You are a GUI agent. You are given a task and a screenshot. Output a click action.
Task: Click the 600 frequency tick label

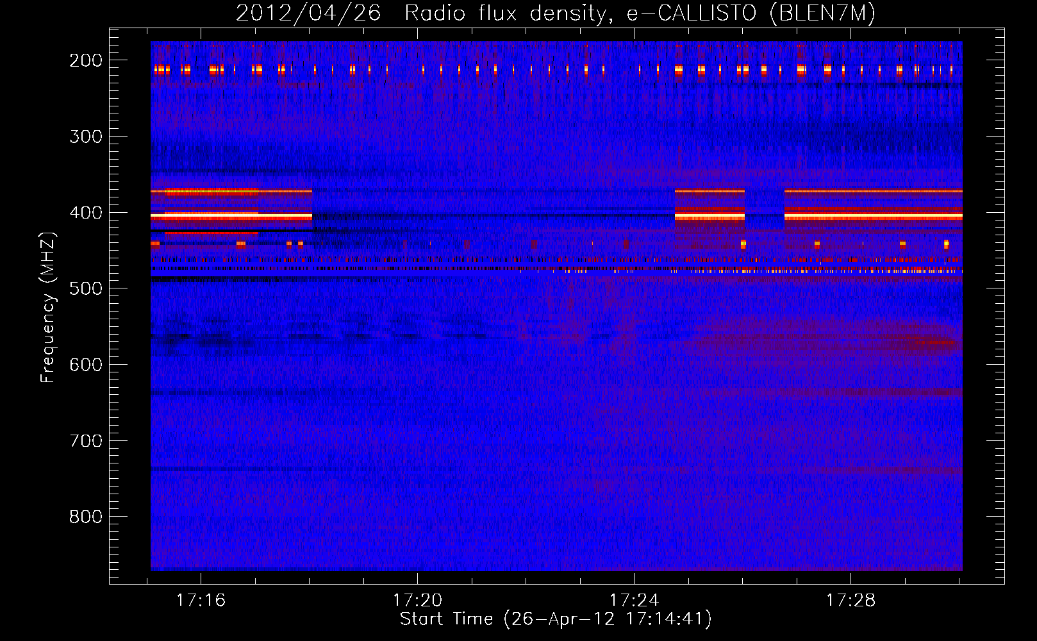tap(85, 365)
